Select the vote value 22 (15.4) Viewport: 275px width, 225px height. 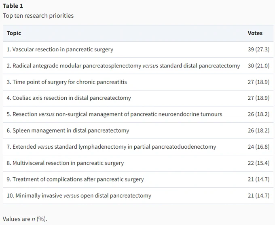[x=258, y=163]
